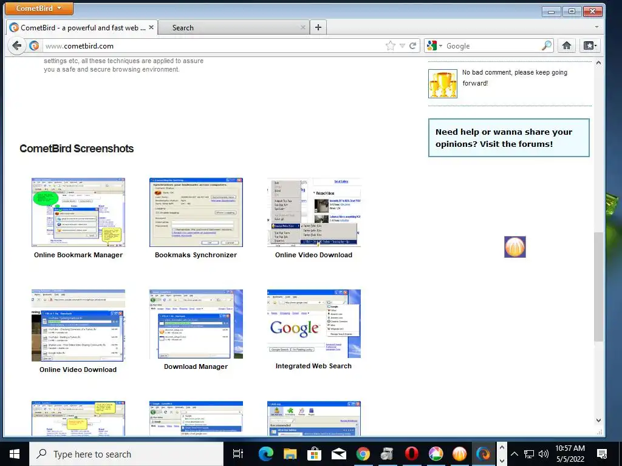
Task: Reload the current page
Action: pos(413,46)
